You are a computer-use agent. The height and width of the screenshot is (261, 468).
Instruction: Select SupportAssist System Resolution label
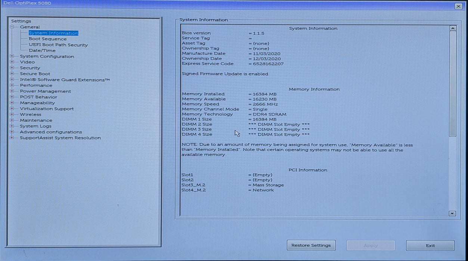pyautogui.click(x=61, y=138)
